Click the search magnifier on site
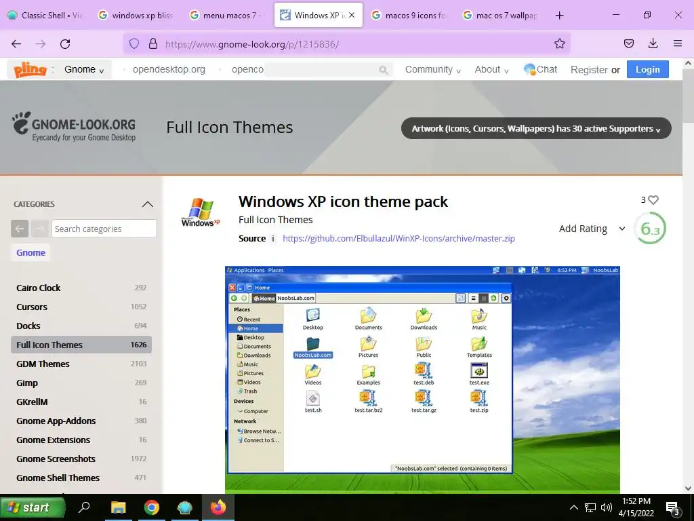 pos(384,70)
